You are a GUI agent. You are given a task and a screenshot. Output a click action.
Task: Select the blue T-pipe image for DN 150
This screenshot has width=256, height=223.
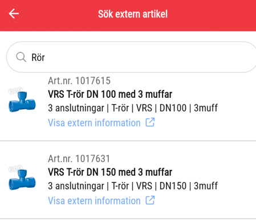pos(22,180)
